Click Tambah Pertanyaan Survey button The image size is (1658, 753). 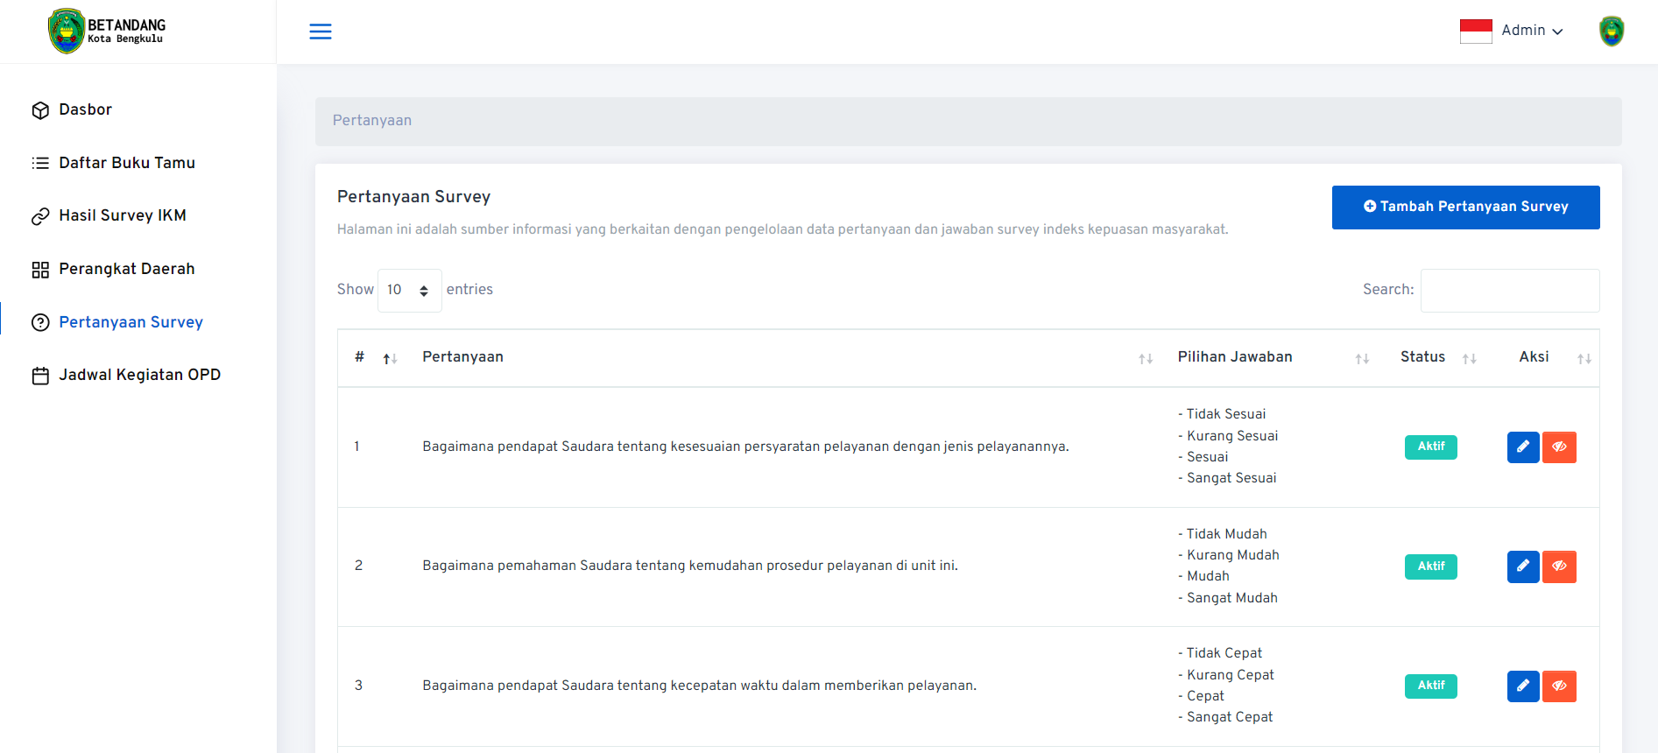(x=1465, y=208)
